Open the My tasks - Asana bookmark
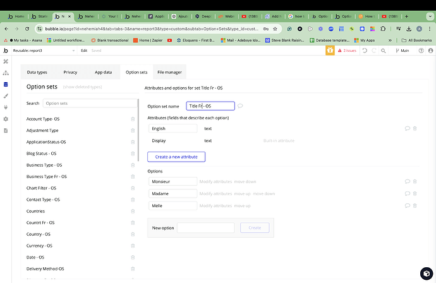The width and height of the screenshot is (436, 283). pos(23,40)
